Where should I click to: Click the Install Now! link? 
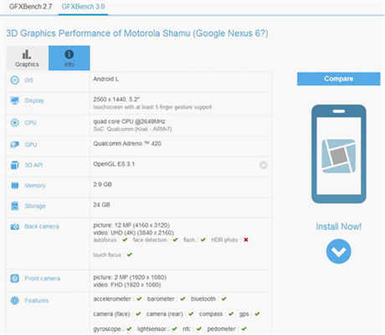point(339,226)
